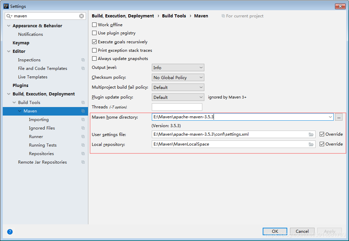The image size is (349, 241).
Task: Click 'For current project' indicator icon
Action: pos(223,16)
